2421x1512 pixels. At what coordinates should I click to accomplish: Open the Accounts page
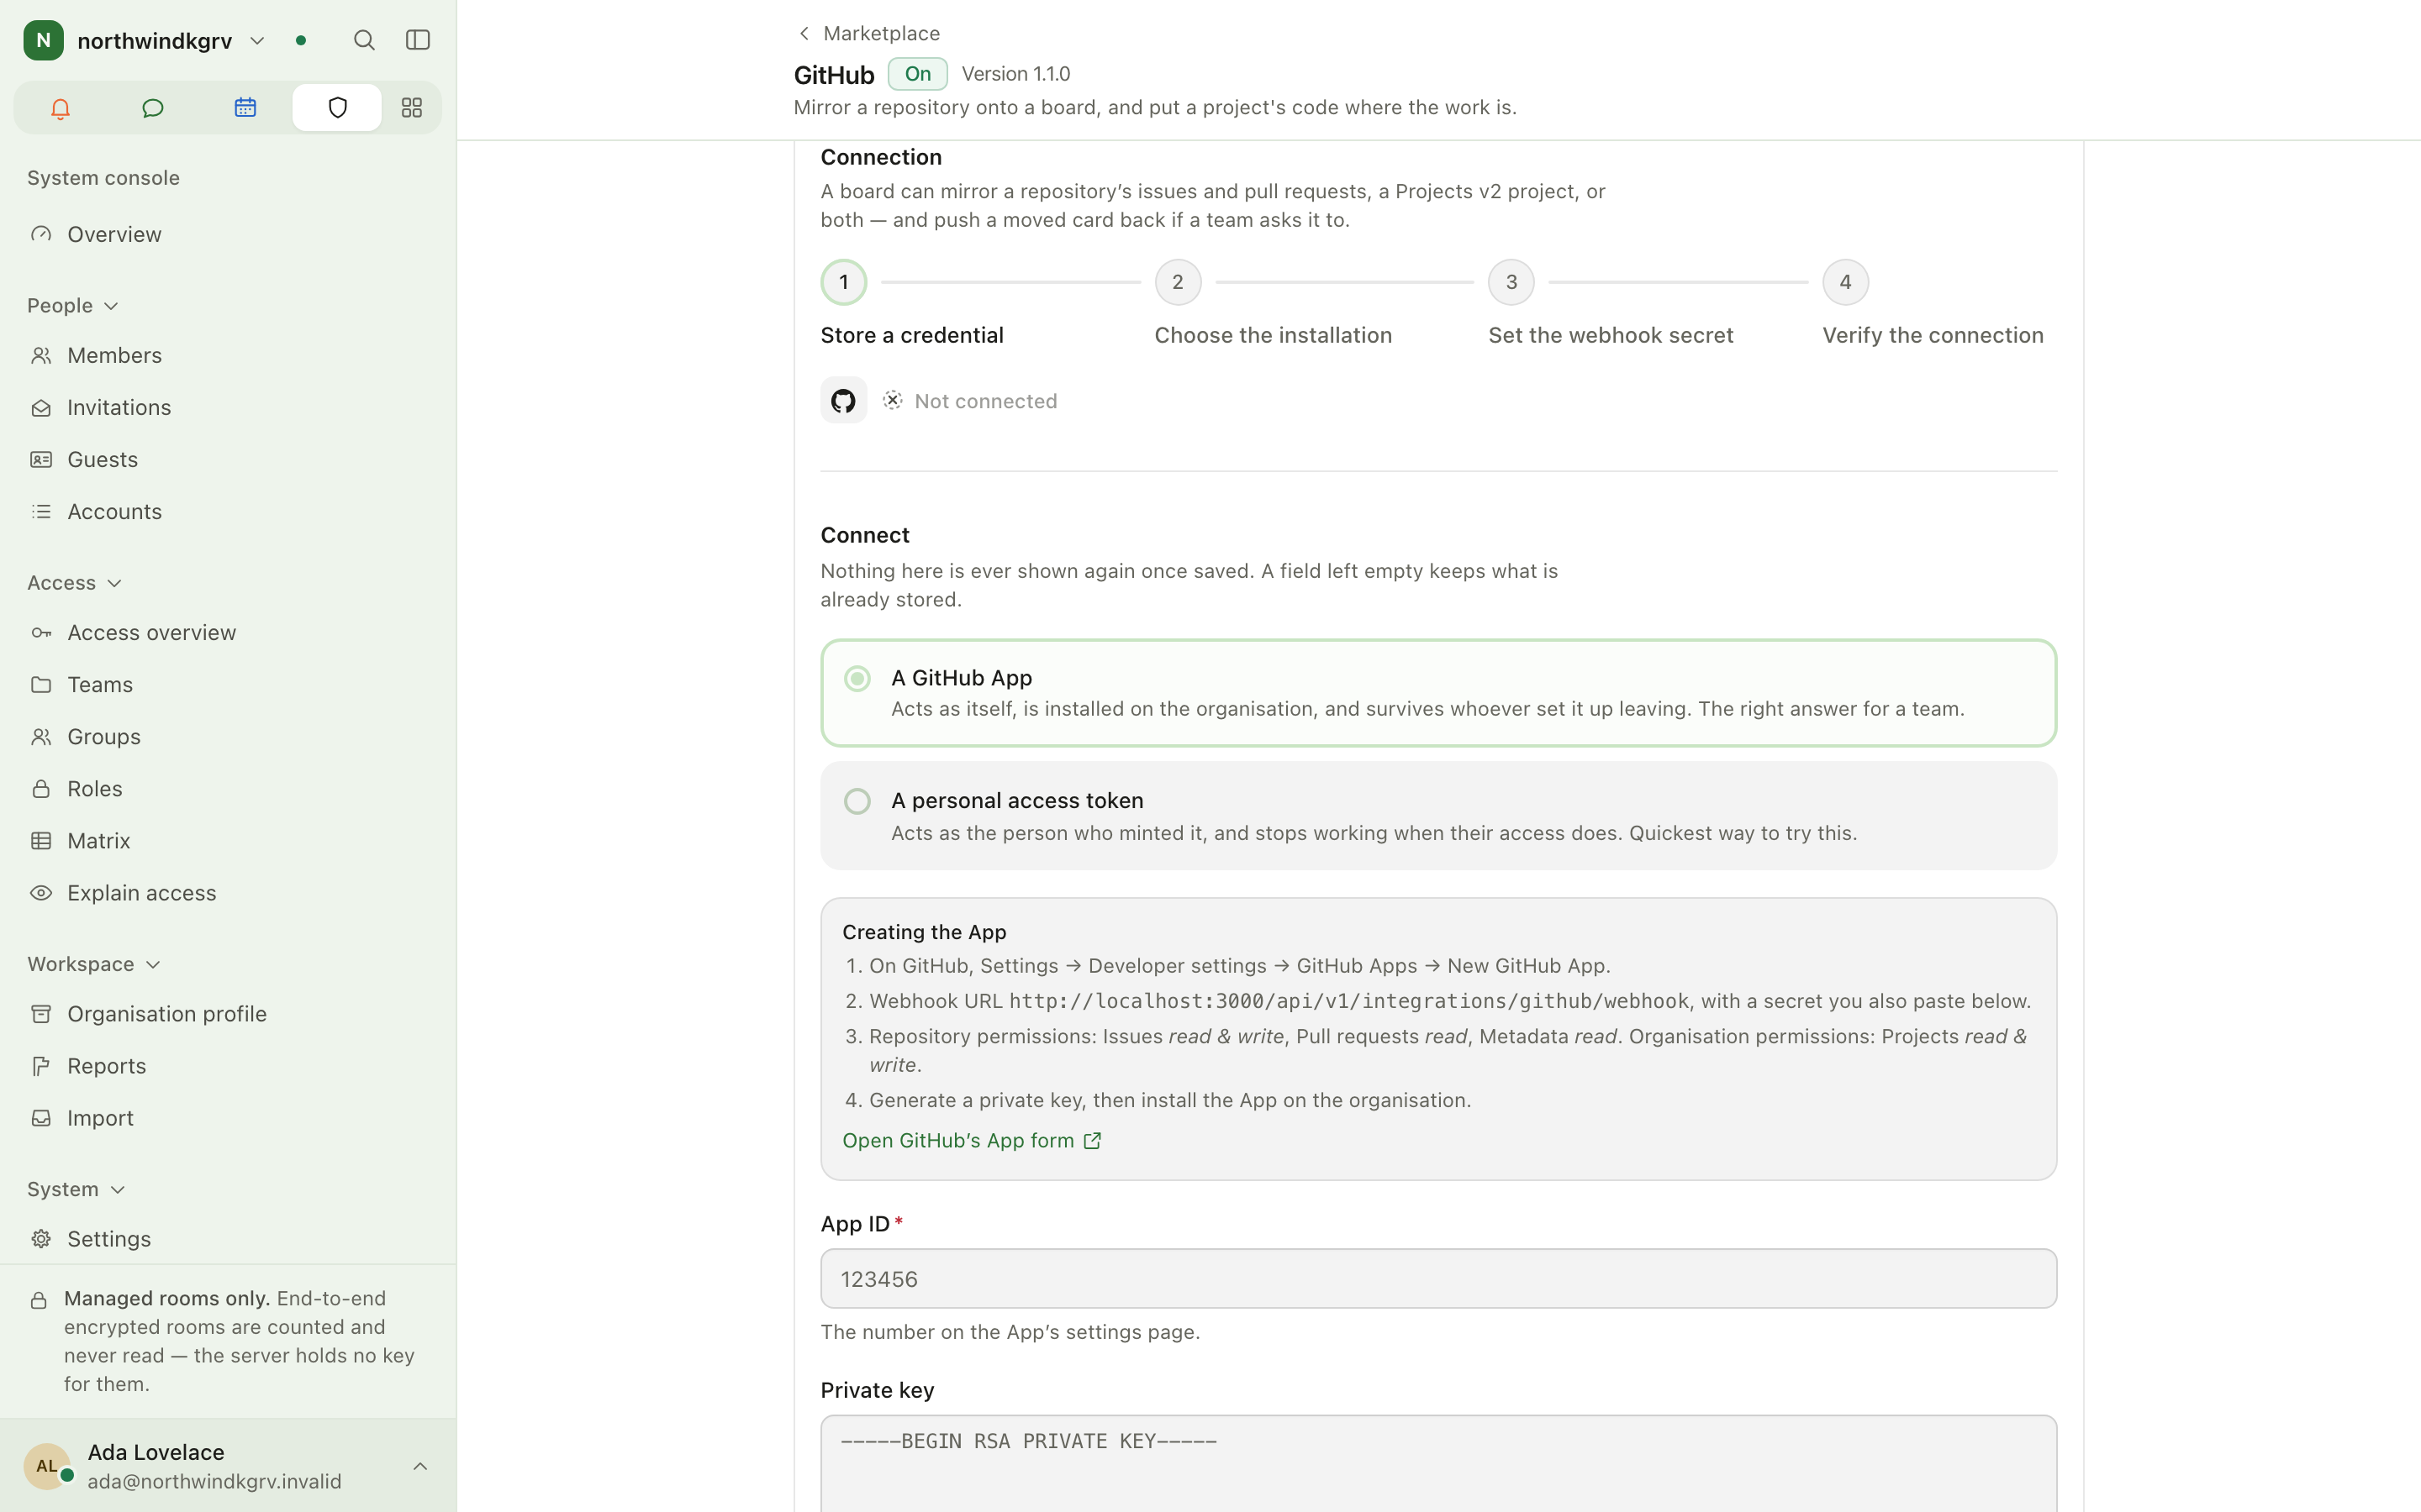[228, 511]
